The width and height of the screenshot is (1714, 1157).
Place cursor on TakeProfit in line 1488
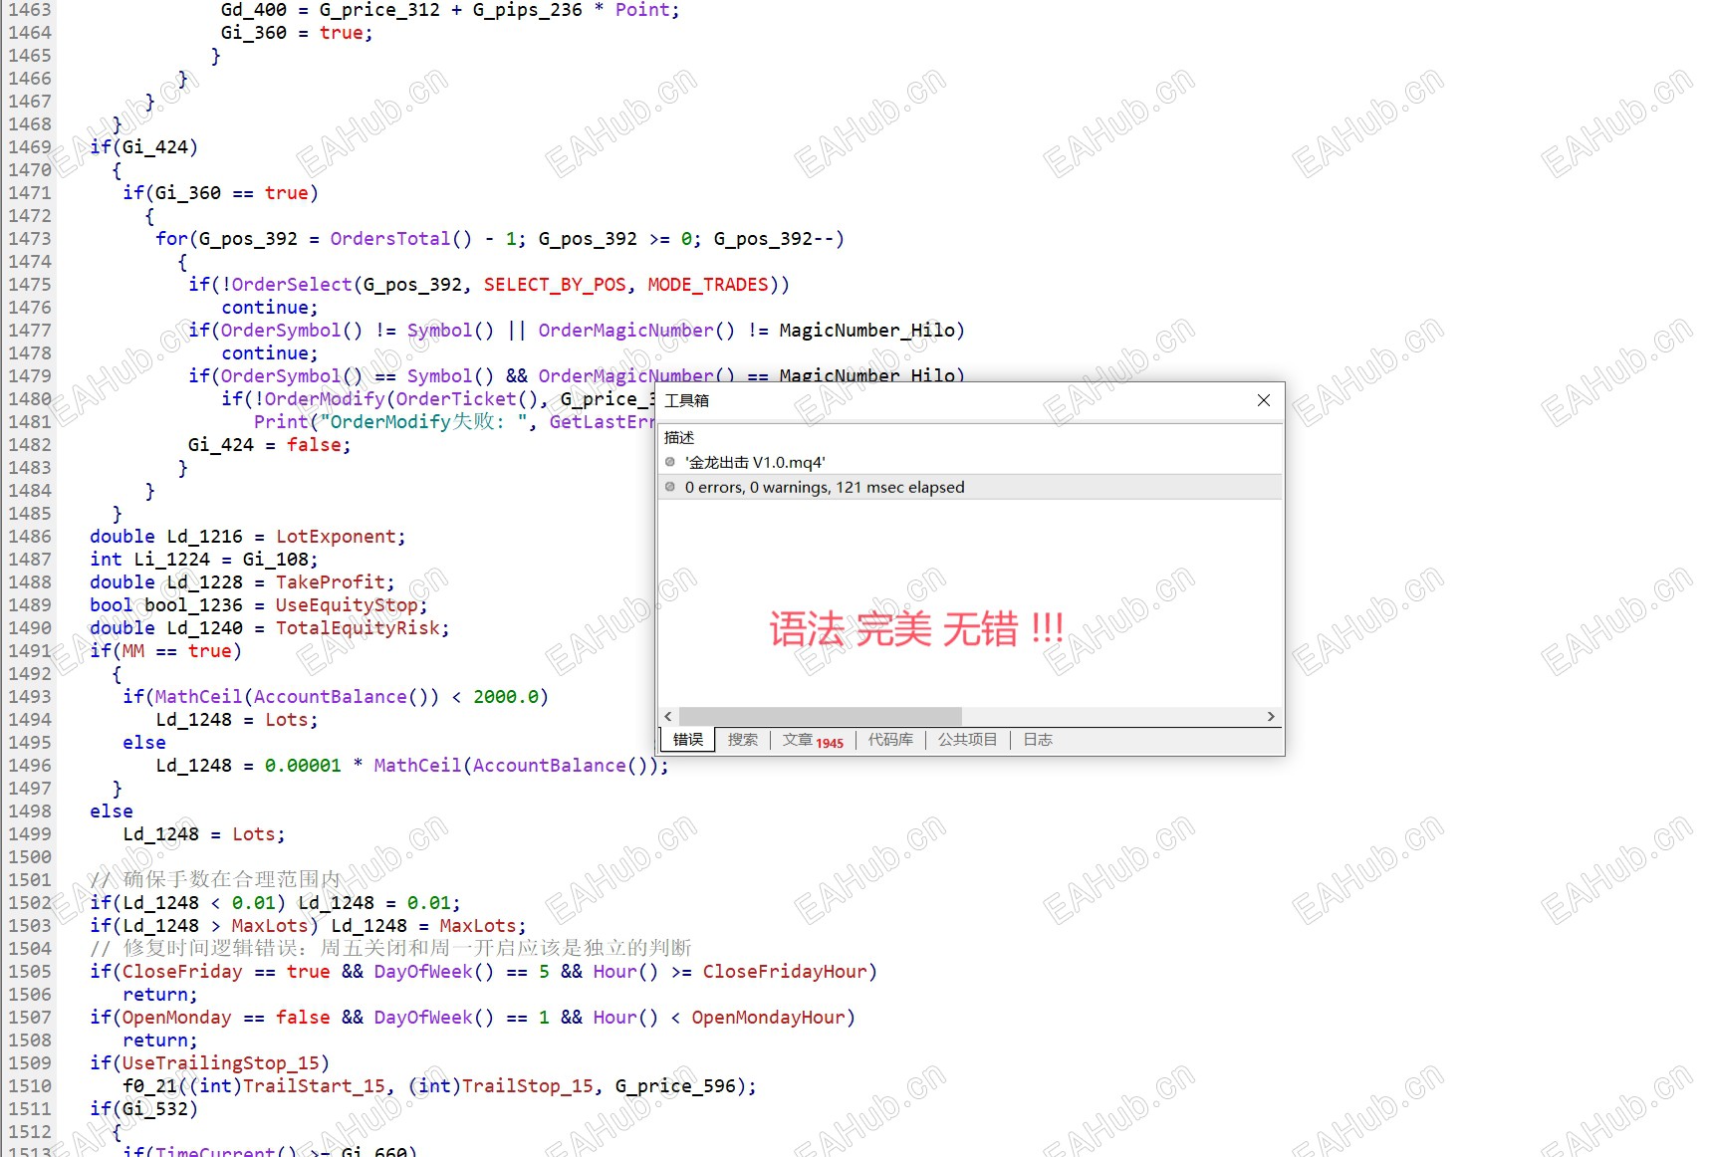pyautogui.click(x=331, y=582)
